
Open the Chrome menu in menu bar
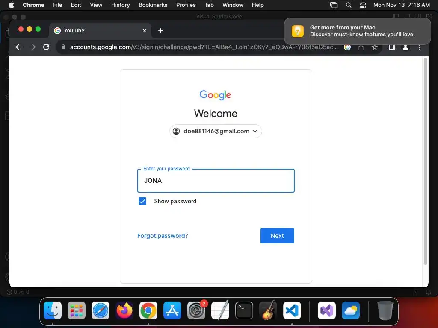coord(33,5)
